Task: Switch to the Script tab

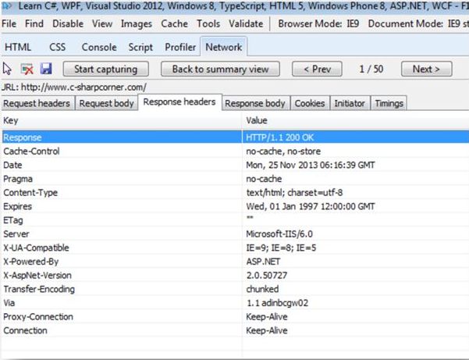Action: tap(140, 48)
